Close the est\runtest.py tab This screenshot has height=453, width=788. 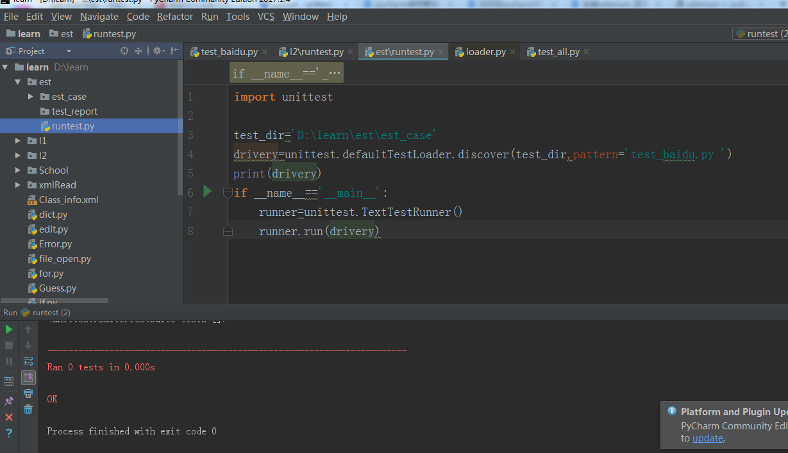(x=440, y=52)
